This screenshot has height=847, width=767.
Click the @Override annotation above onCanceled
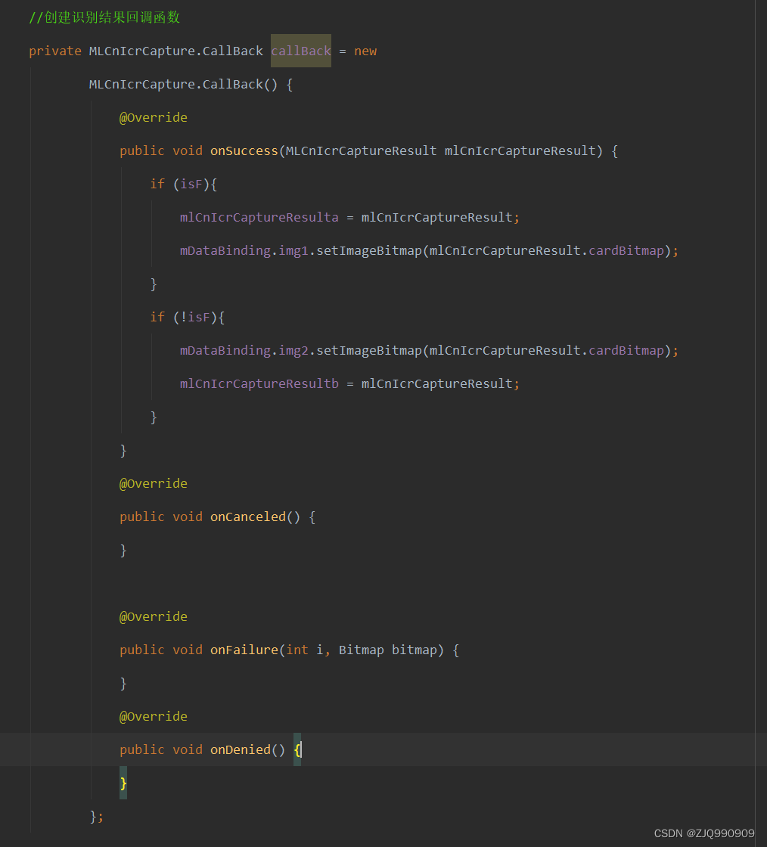point(154,483)
